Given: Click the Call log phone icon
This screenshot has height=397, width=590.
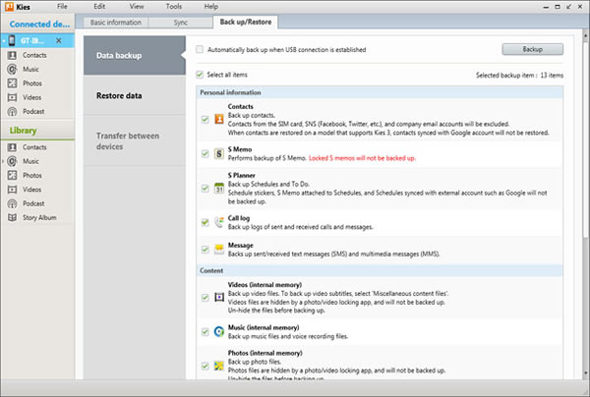Looking at the screenshot, I should pyautogui.click(x=217, y=222).
